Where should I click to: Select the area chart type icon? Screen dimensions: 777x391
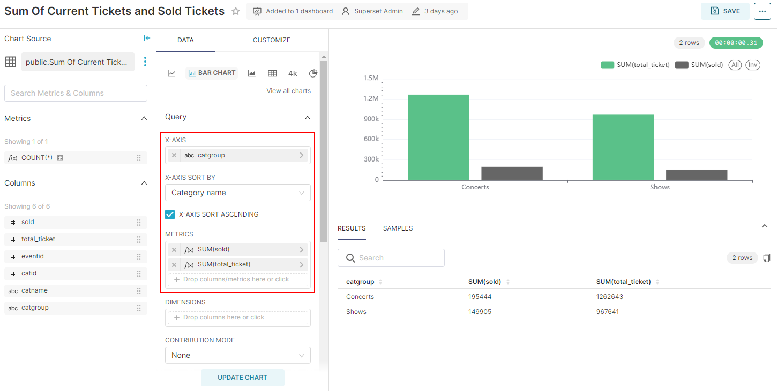click(x=251, y=73)
